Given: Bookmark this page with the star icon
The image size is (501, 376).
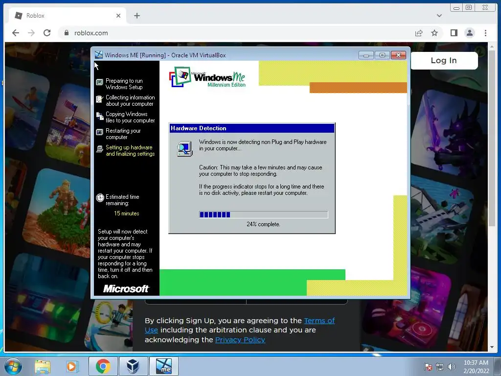Looking at the screenshot, I should pyautogui.click(x=434, y=33).
